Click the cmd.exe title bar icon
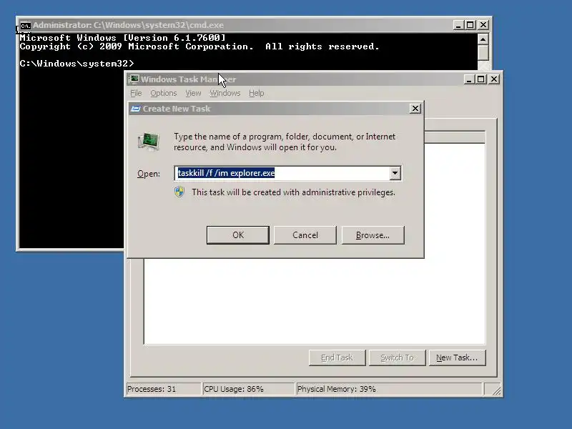The image size is (572, 429). pyautogui.click(x=25, y=26)
